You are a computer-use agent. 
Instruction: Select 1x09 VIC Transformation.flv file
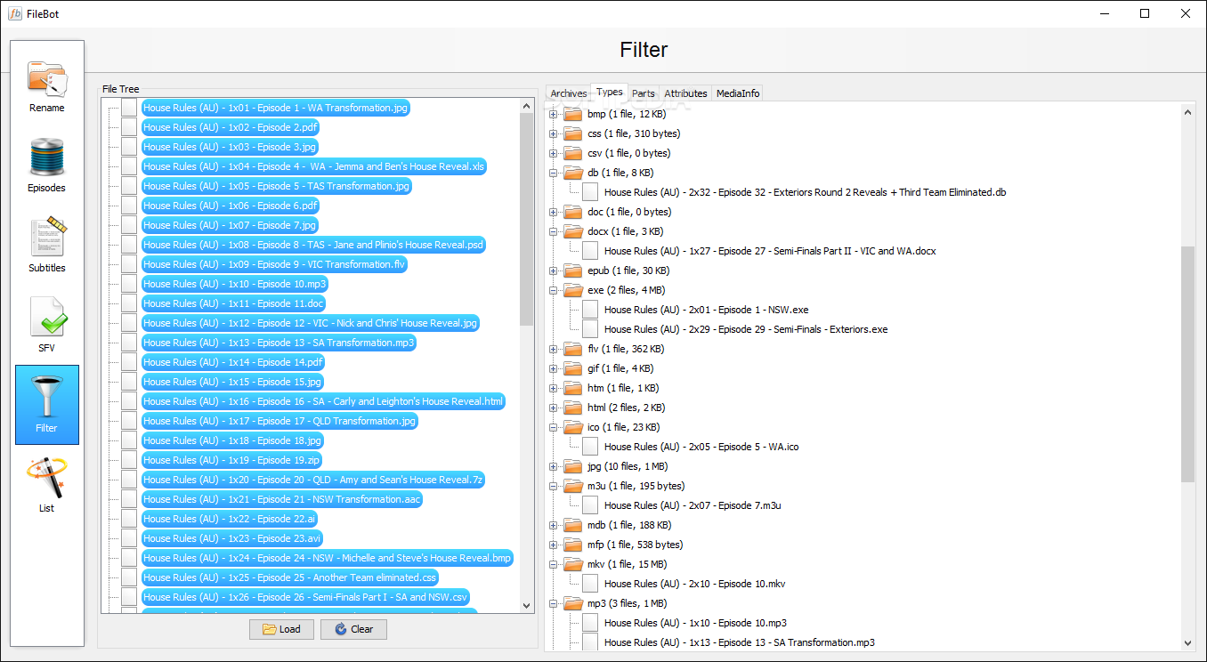point(274,264)
